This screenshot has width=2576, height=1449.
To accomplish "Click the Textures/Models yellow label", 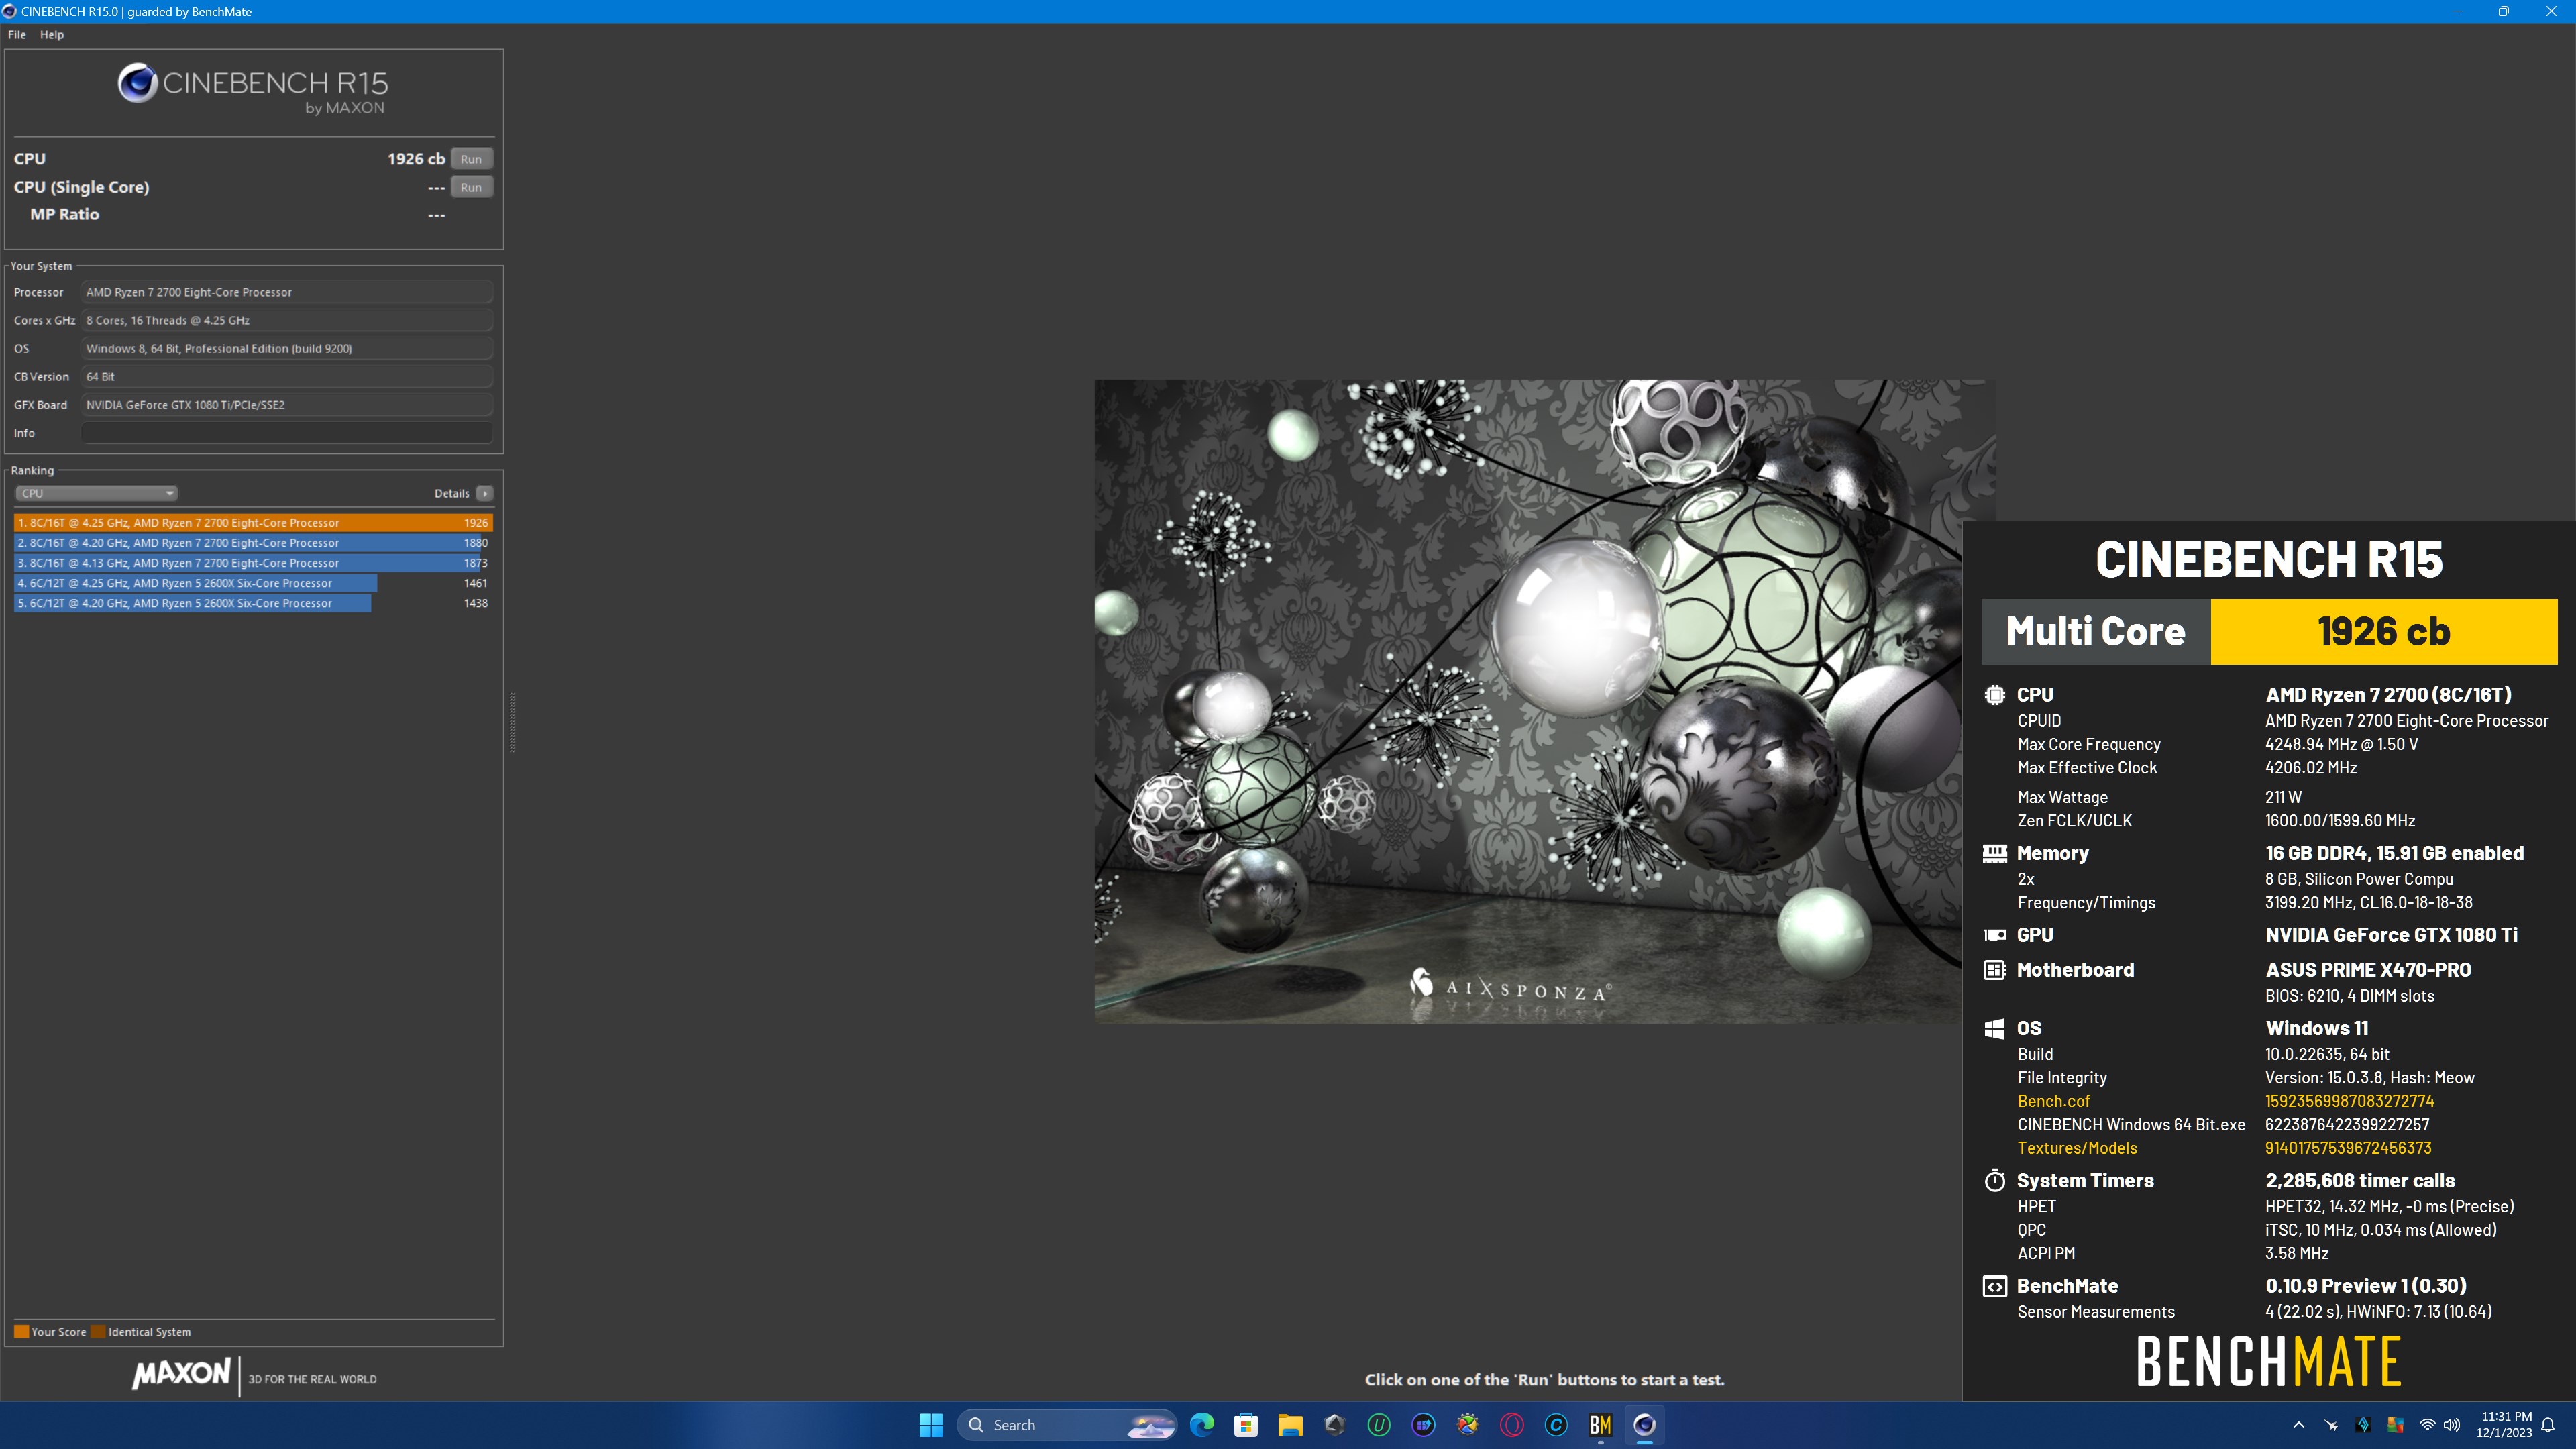I will [x=2077, y=1148].
